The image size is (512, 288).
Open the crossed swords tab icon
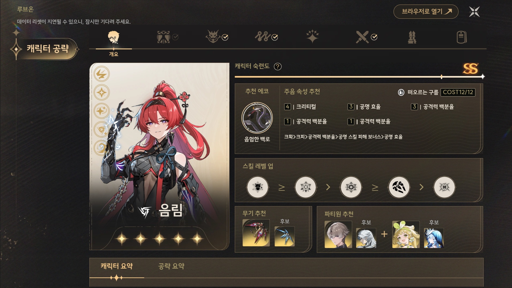coord(362,37)
